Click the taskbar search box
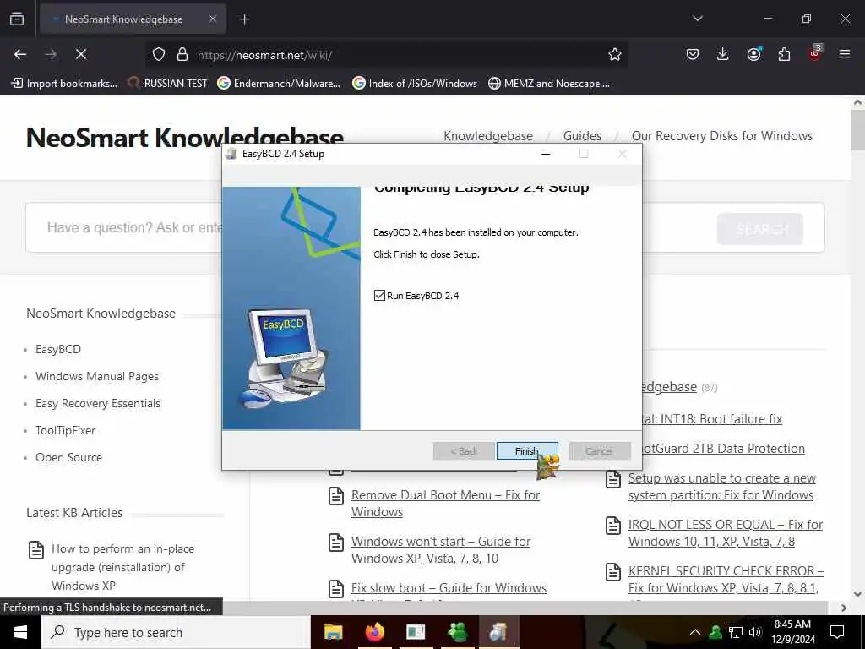This screenshot has width=865, height=649. point(176,632)
